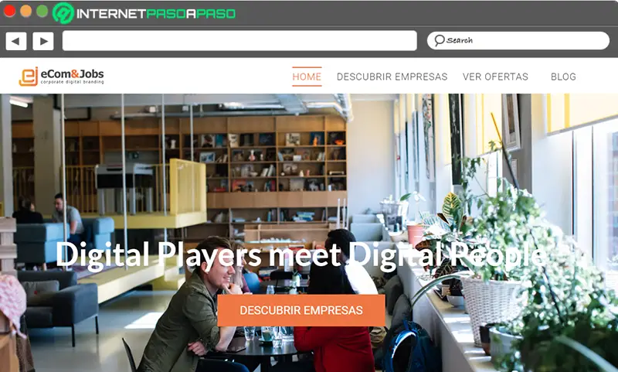Focus the Search input field
The height and width of the screenshot is (372, 618).
[x=518, y=41]
